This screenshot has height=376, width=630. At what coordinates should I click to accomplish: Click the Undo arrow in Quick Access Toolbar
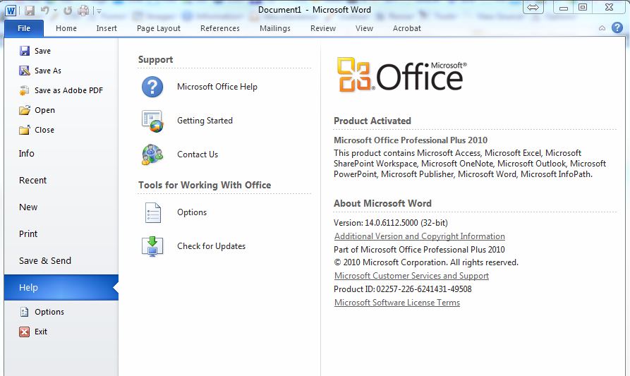45,10
